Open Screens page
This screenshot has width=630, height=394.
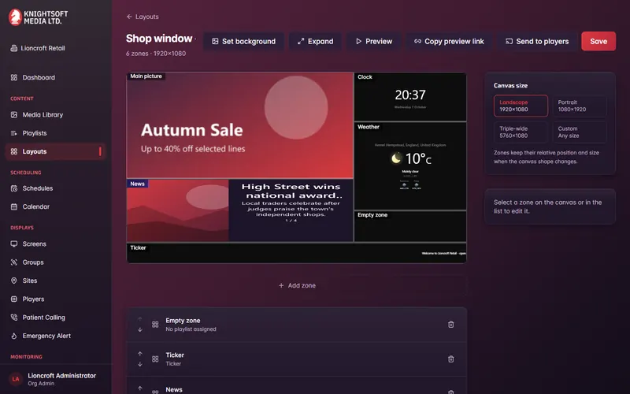click(34, 244)
